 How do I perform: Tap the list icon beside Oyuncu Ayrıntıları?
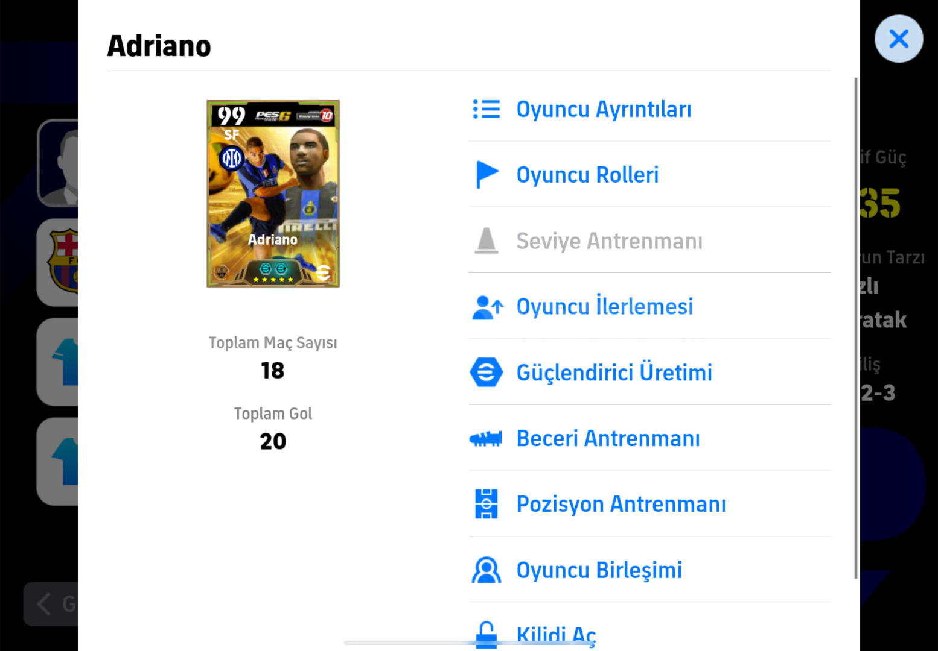[x=486, y=109]
